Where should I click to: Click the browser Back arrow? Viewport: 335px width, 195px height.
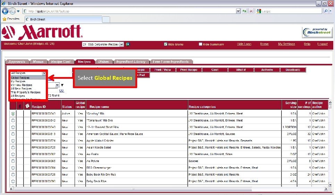[5, 11]
